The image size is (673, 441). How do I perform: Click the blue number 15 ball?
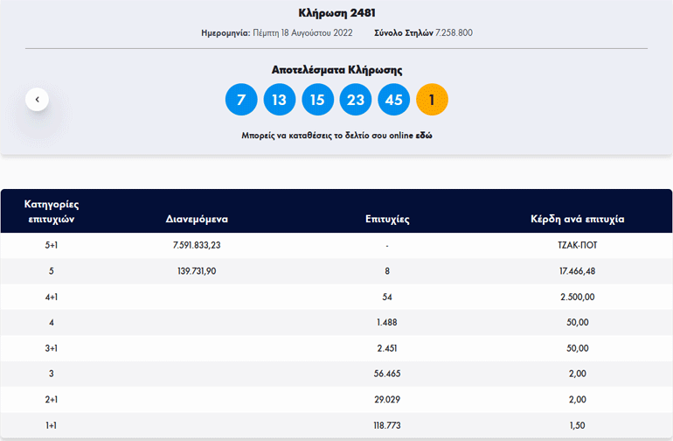tap(317, 100)
